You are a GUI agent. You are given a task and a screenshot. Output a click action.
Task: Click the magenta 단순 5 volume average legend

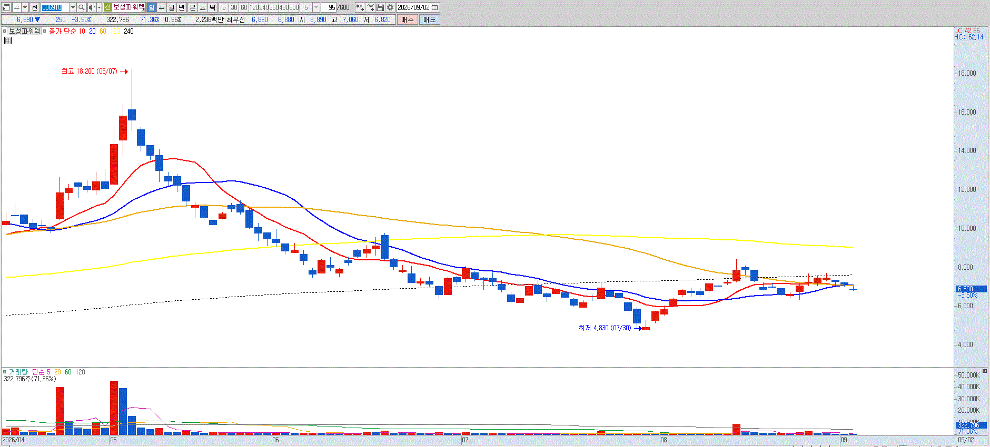coord(41,372)
